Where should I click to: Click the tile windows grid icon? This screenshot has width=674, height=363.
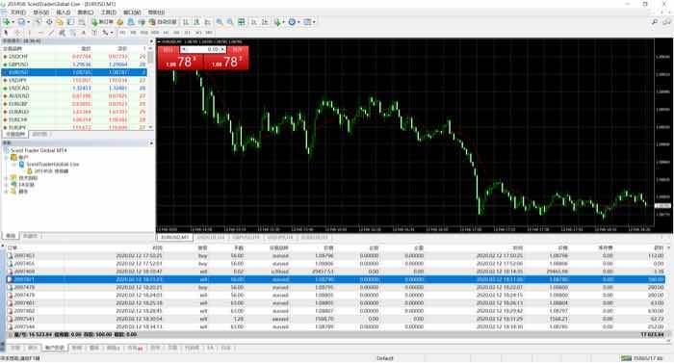[x=242, y=22]
